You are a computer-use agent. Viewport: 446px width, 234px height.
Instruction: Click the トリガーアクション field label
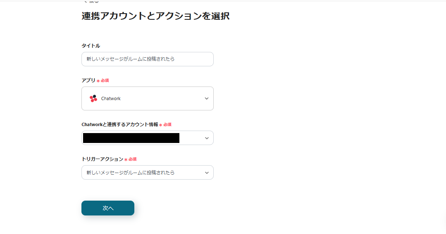pos(102,159)
